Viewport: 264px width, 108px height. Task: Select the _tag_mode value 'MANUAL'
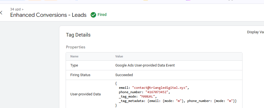(x=147, y=96)
